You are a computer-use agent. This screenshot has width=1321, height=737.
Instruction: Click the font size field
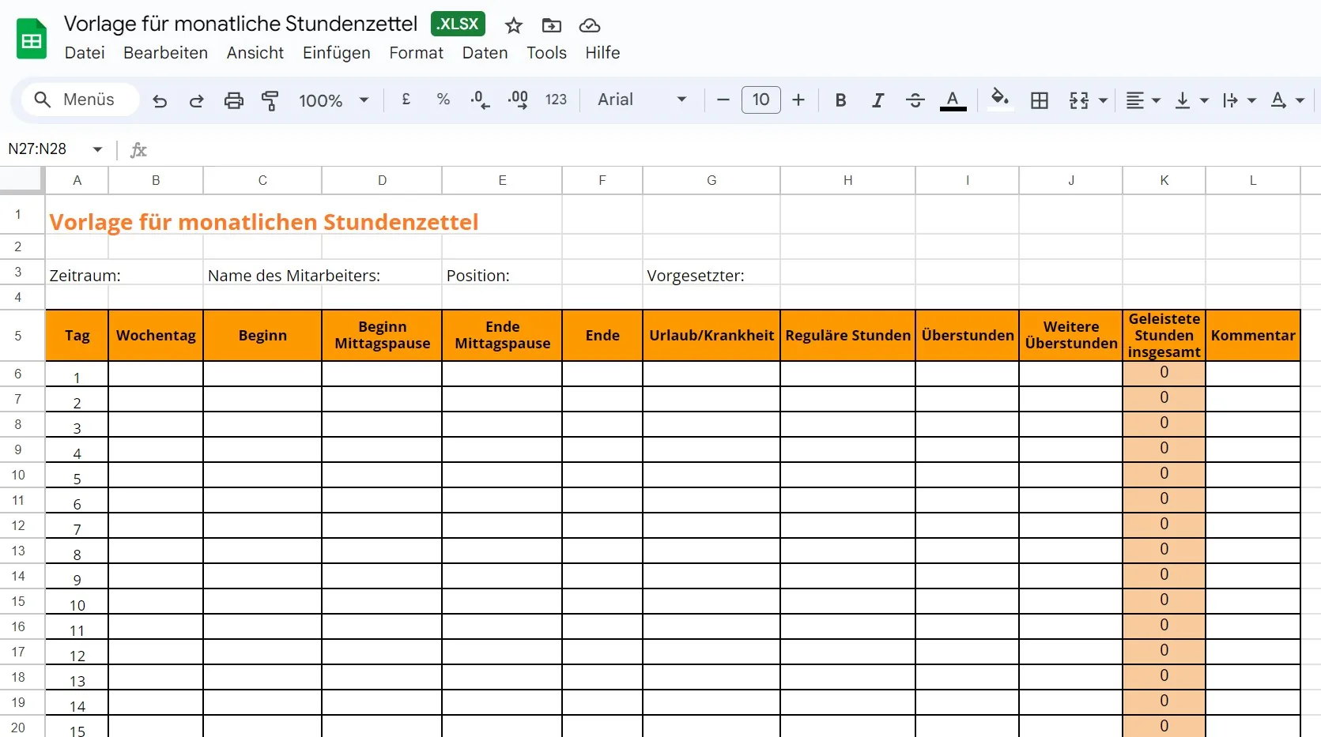761,100
